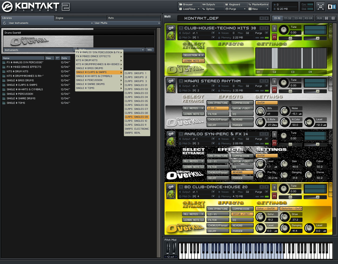
Task: Load next instrument after CLUB-HOUSE-TECHNO KITS 38
Action: (266, 28)
